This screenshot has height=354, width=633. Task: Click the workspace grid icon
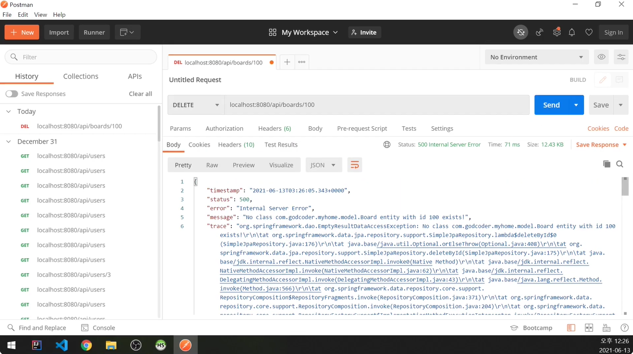click(x=272, y=32)
